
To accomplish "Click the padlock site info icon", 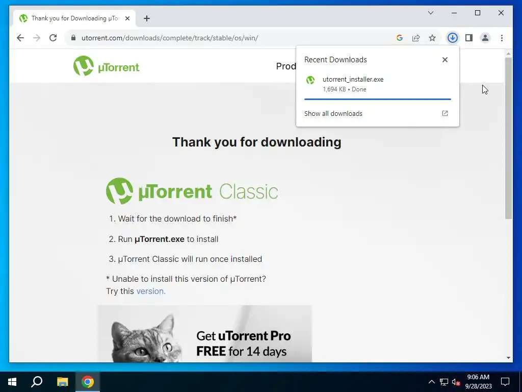I will tap(73, 38).
